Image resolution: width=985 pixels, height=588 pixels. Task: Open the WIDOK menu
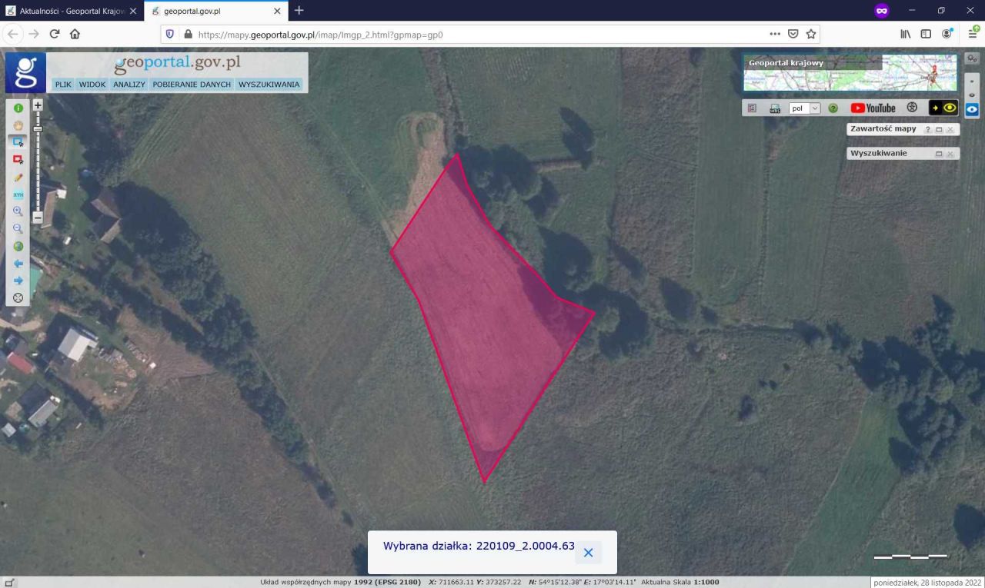pyautogui.click(x=92, y=85)
